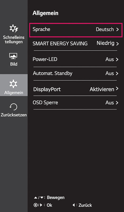Select the Sprache menu row
The height and width of the screenshot is (212, 124).
[76, 30]
